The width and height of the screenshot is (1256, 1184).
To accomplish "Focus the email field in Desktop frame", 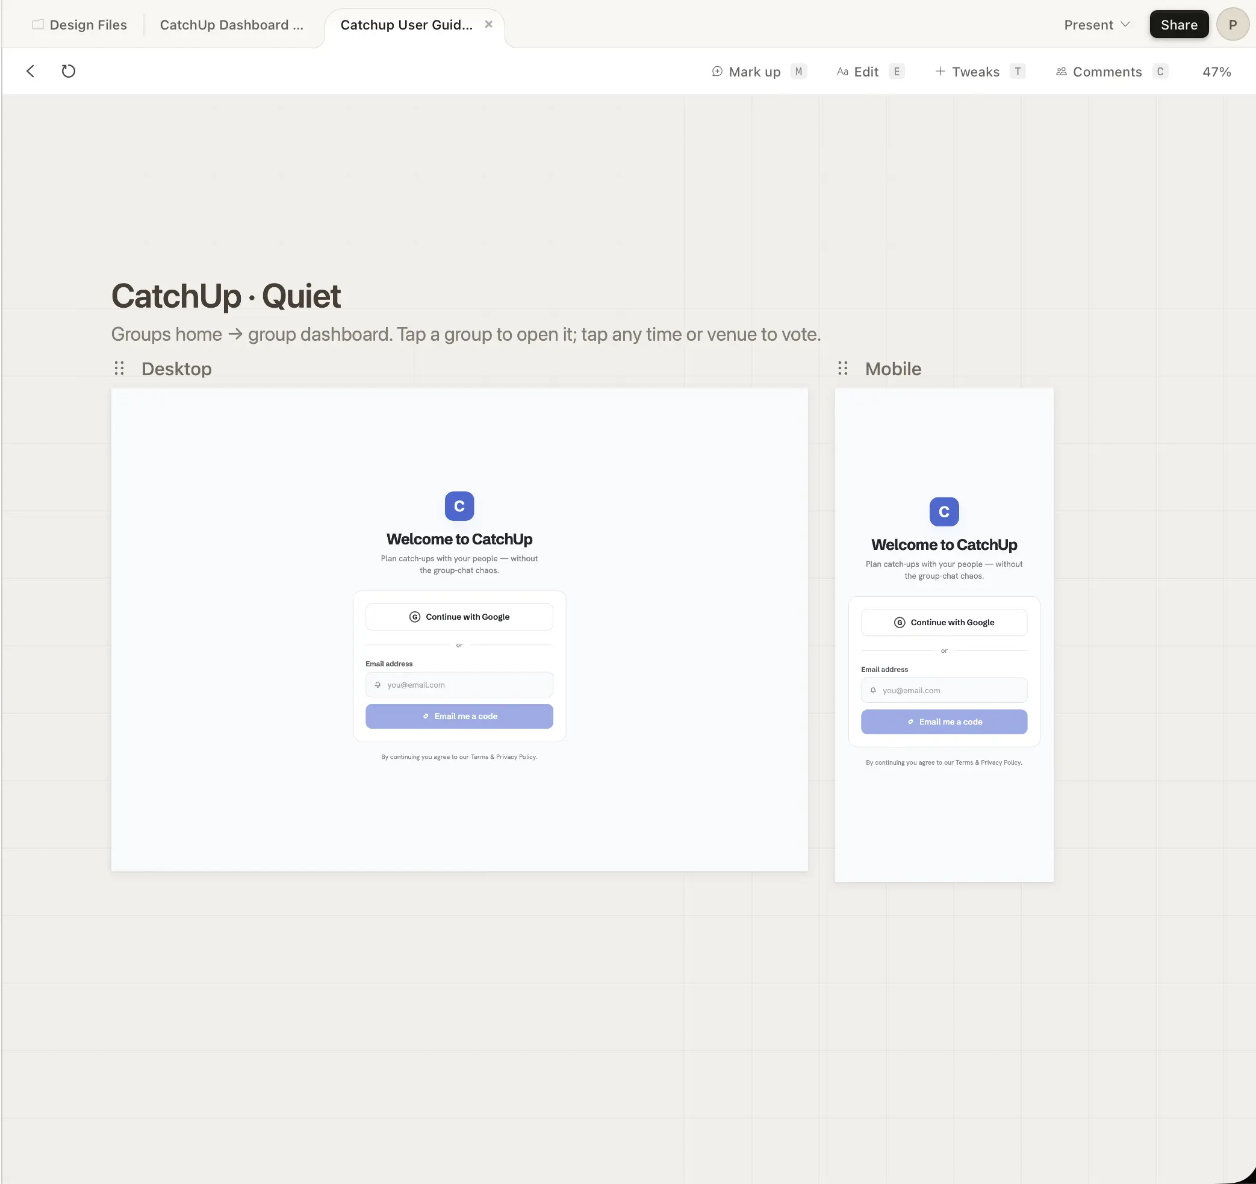I will click(459, 685).
